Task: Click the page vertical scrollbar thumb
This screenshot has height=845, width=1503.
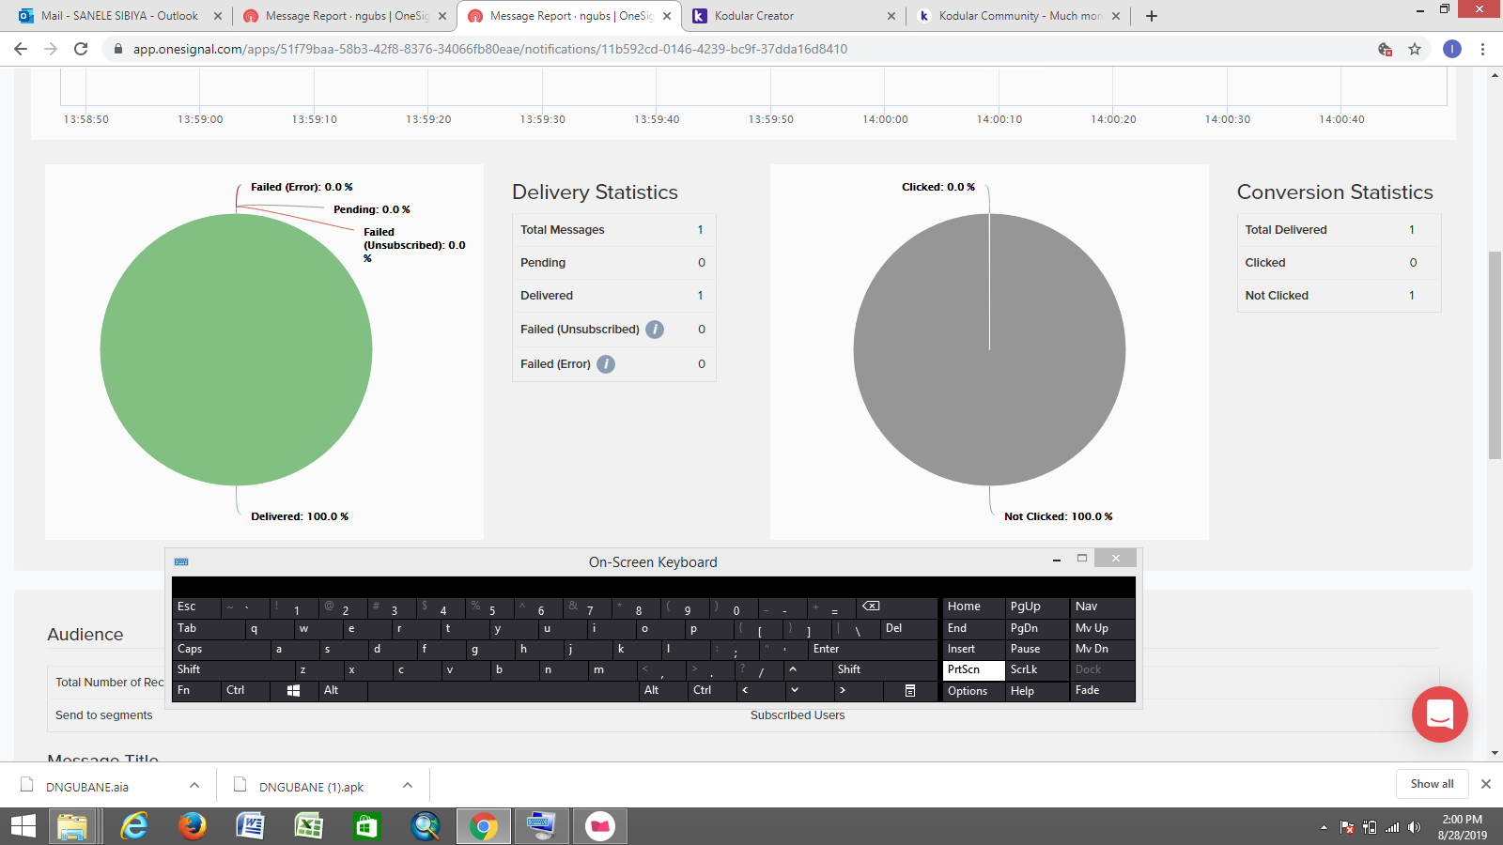Action: tap(1495, 355)
